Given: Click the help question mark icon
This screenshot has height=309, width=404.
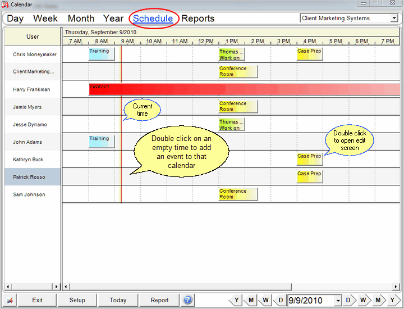Looking at the screenshot, I should [x=187, y=300].
